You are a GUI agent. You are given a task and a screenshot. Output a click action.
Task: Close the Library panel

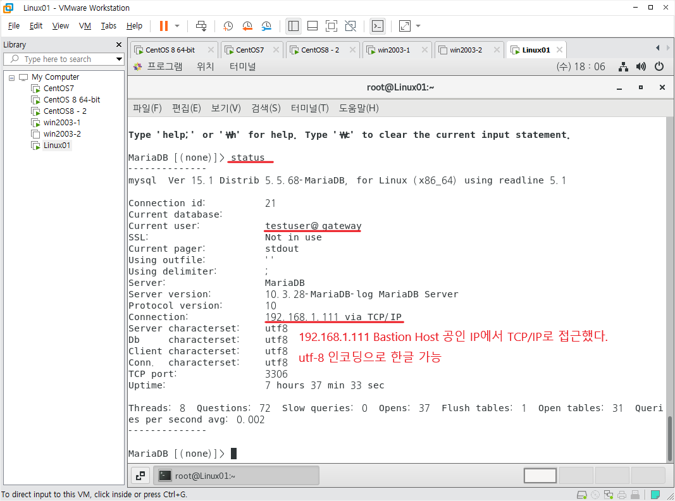tap(119, 45)
